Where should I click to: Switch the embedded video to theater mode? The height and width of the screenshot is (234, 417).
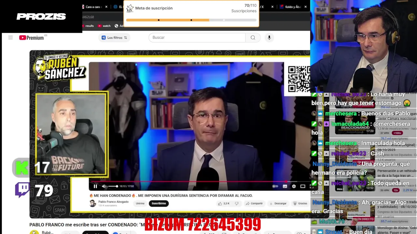[303, 186]
